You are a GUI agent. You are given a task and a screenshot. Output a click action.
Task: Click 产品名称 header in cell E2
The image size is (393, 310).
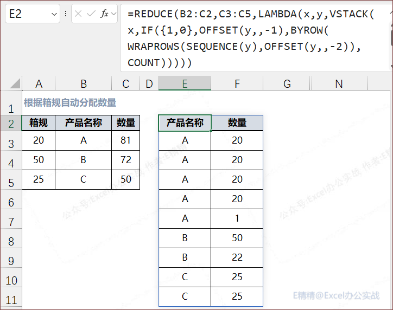point(185,123)
